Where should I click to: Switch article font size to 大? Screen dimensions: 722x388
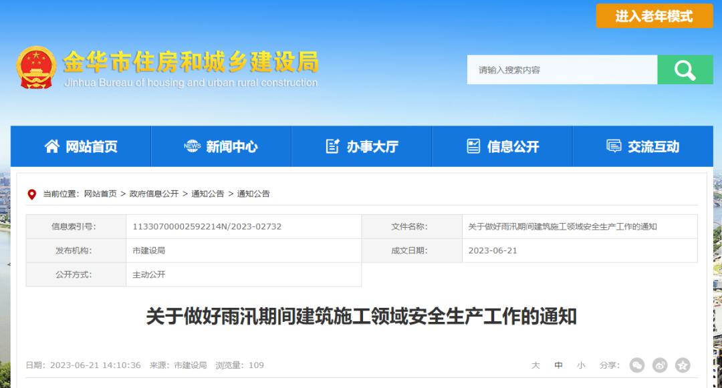tap(535, 365)
